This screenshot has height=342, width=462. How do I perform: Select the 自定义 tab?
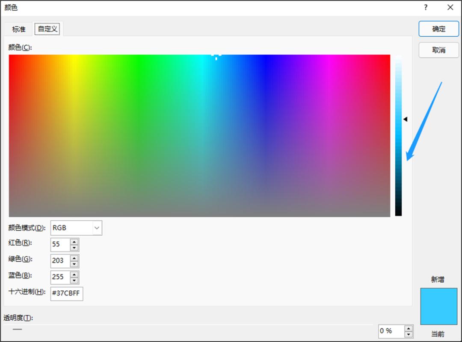[x=48, y=29]
